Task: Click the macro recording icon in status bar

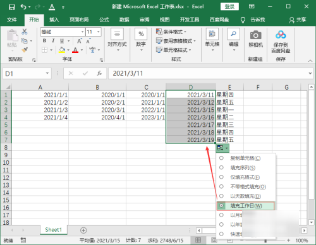Action: [23, 240]
